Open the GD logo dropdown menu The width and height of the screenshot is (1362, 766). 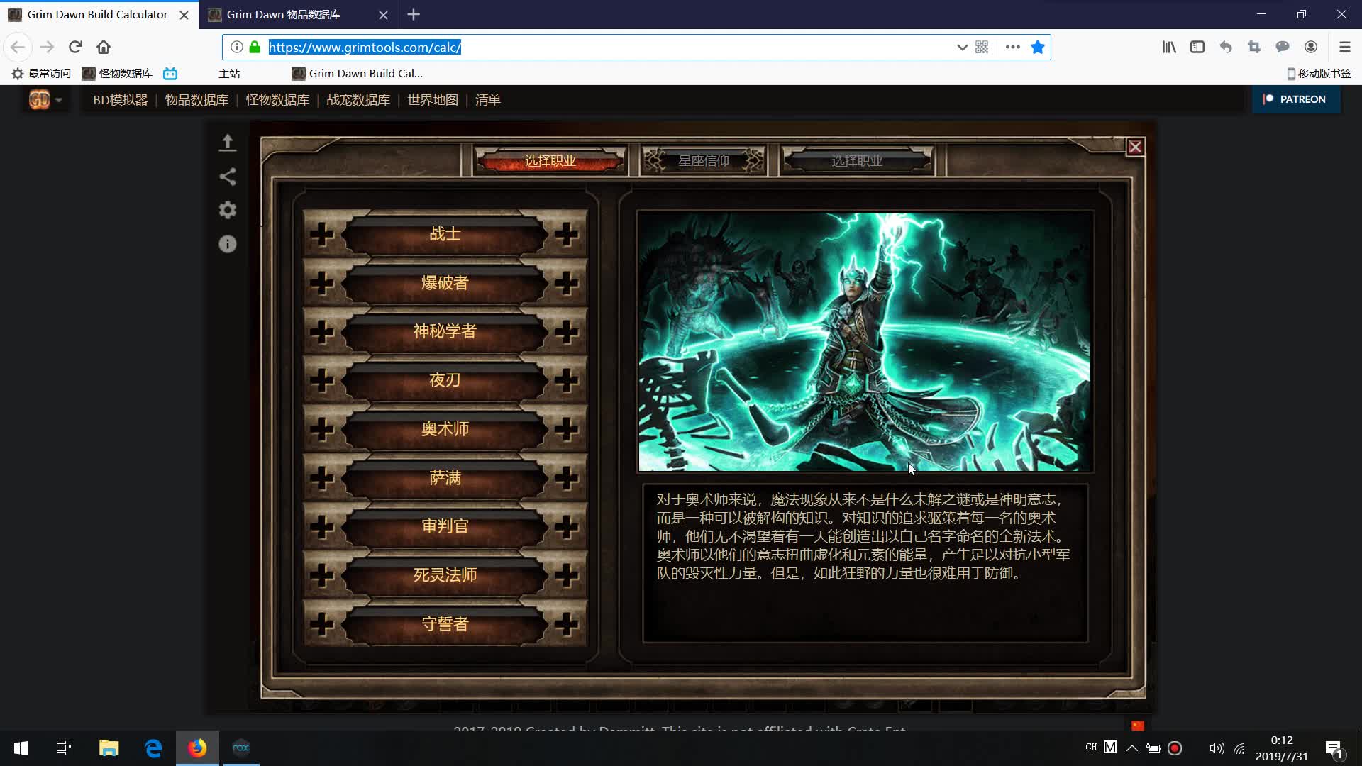[45, 100]
